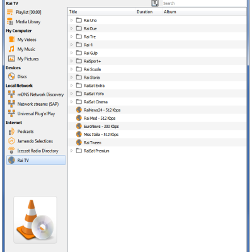
Task: Open the Icecast Radio Directory icon
Action: [11, 151]
